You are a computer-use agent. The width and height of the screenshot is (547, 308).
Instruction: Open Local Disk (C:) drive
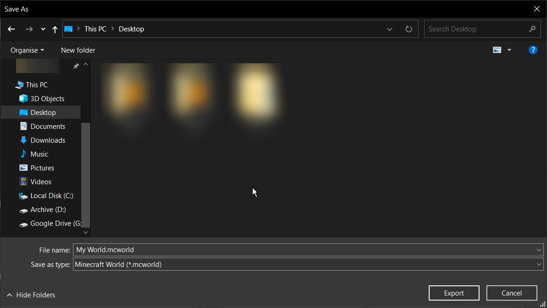[51, 195]
